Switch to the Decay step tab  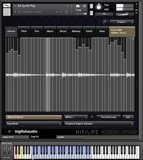(x=63, y=31)
